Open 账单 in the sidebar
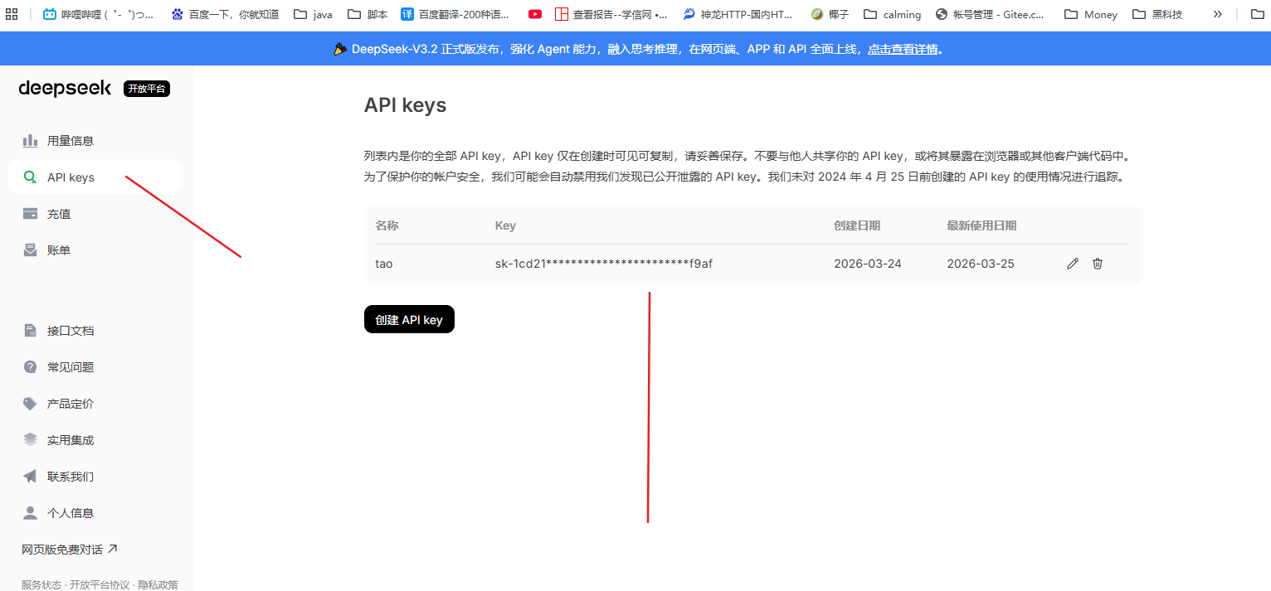Viewport: 1271px width, 591px height. (x=94, y=249)
